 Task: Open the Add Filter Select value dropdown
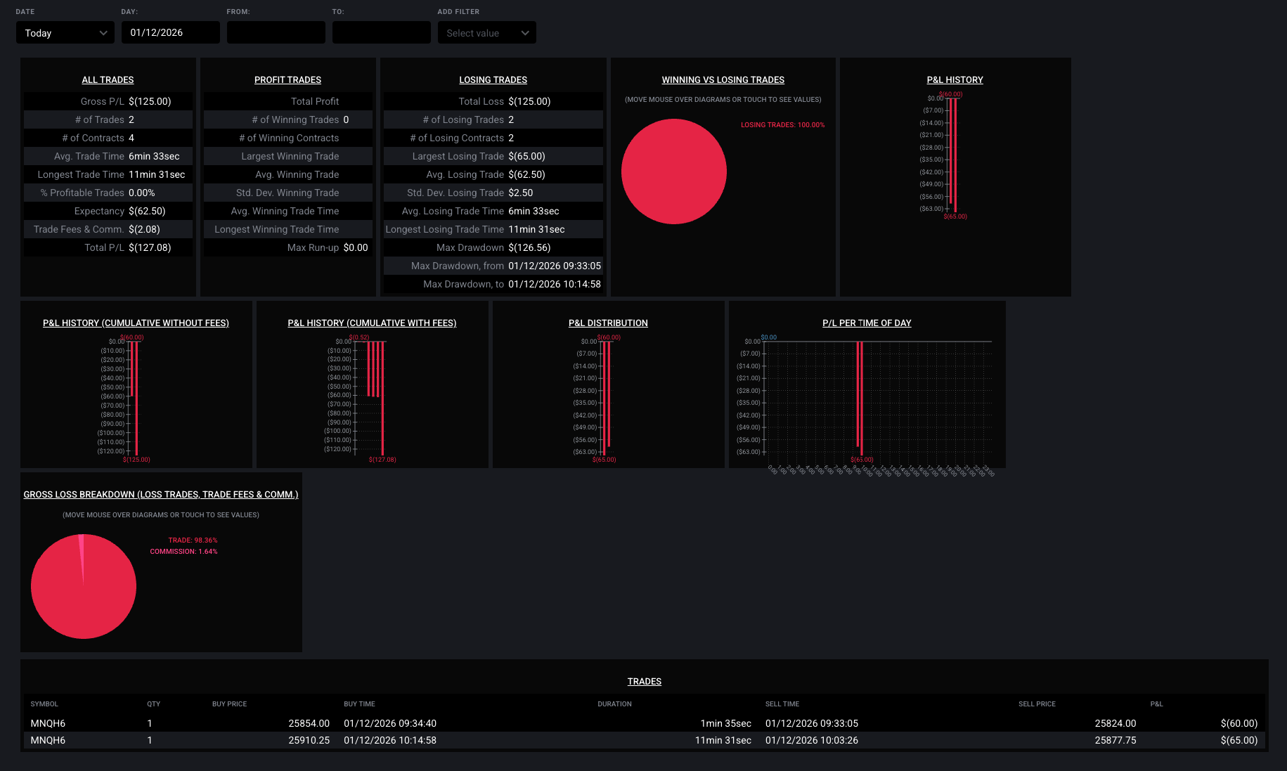(486, 32)
